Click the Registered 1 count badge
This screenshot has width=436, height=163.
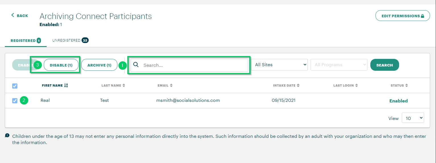[39, 40]
